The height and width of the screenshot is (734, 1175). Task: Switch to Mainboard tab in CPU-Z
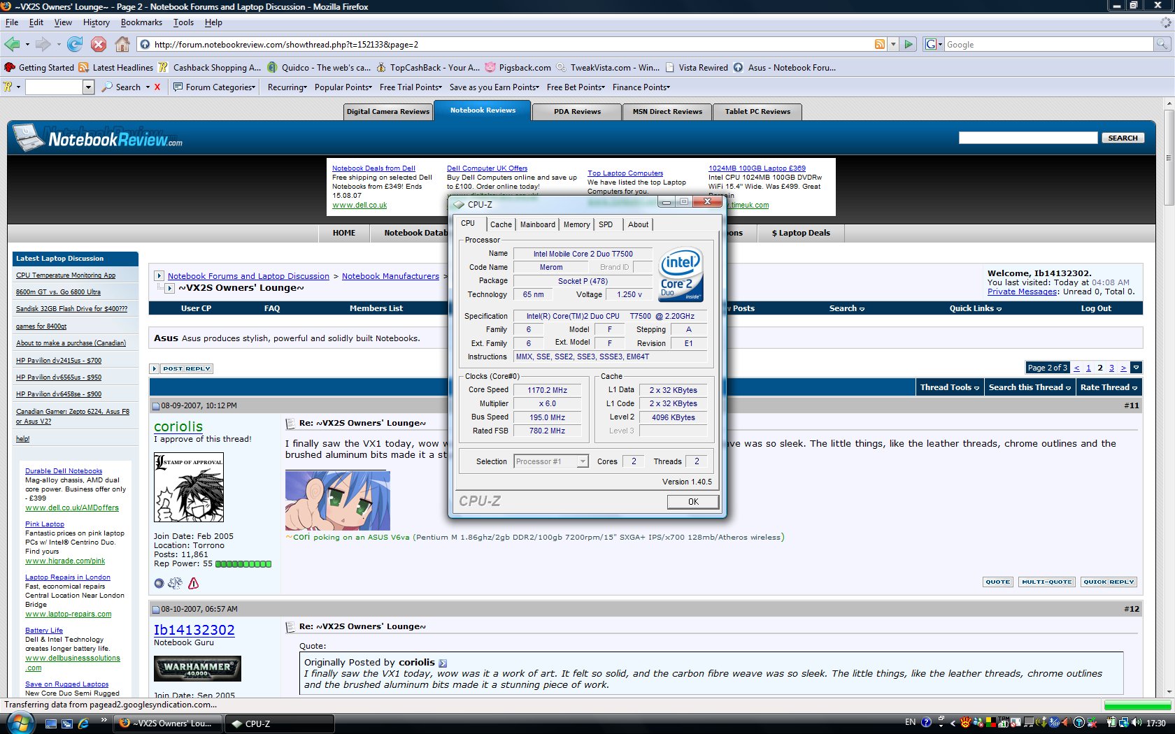(537, 224)
